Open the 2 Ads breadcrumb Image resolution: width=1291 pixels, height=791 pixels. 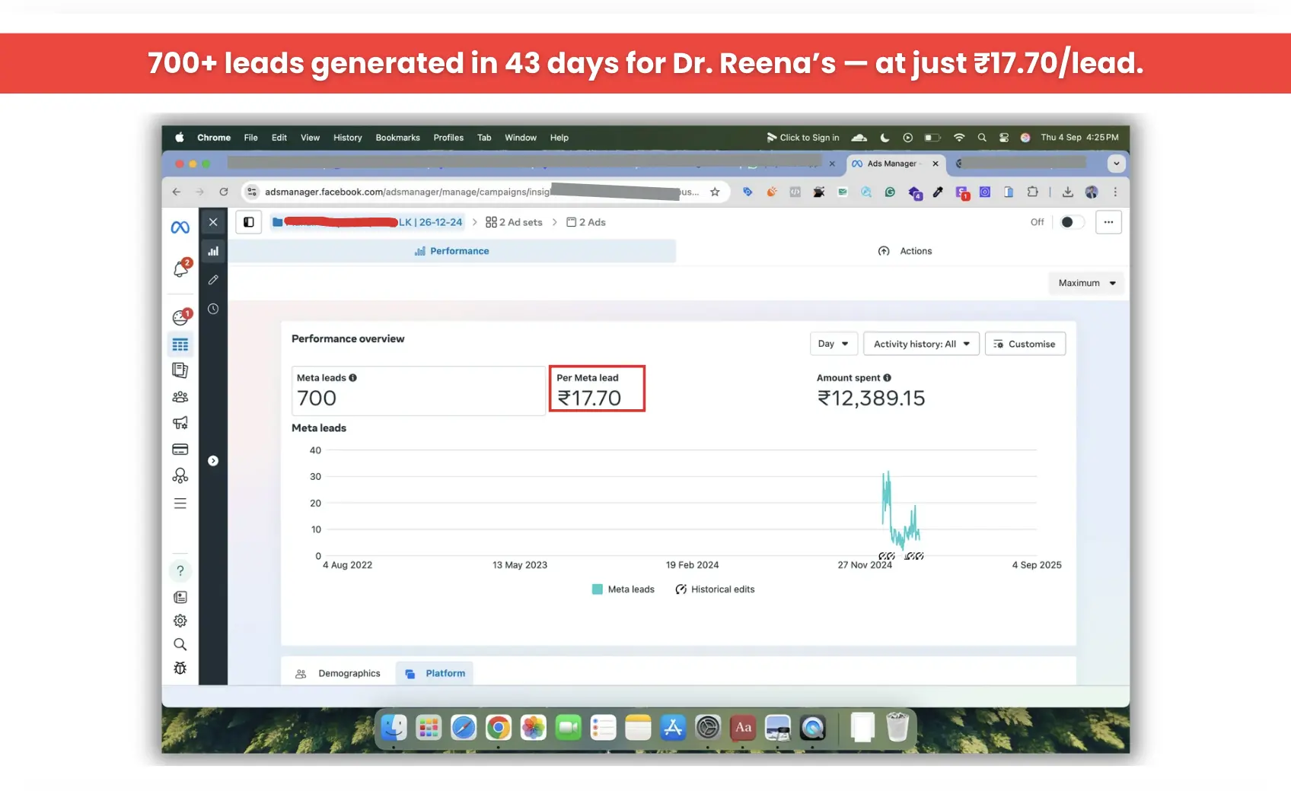[x=586, y=222]
